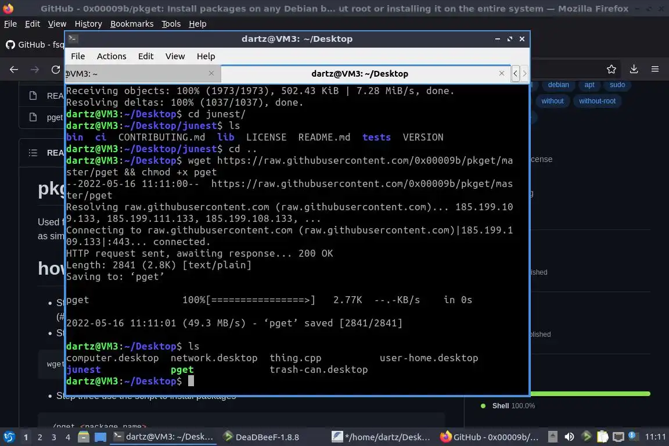Click the pget file icon in GitHub file list
This screenshot has width=669, height=446.
coord(33,117)
